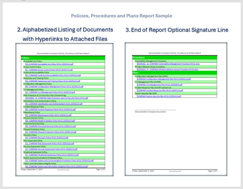Viewport: 243px width, 189px height.
Task: Open the Security Assessment Policy pdf link
Action: [51, 149]
